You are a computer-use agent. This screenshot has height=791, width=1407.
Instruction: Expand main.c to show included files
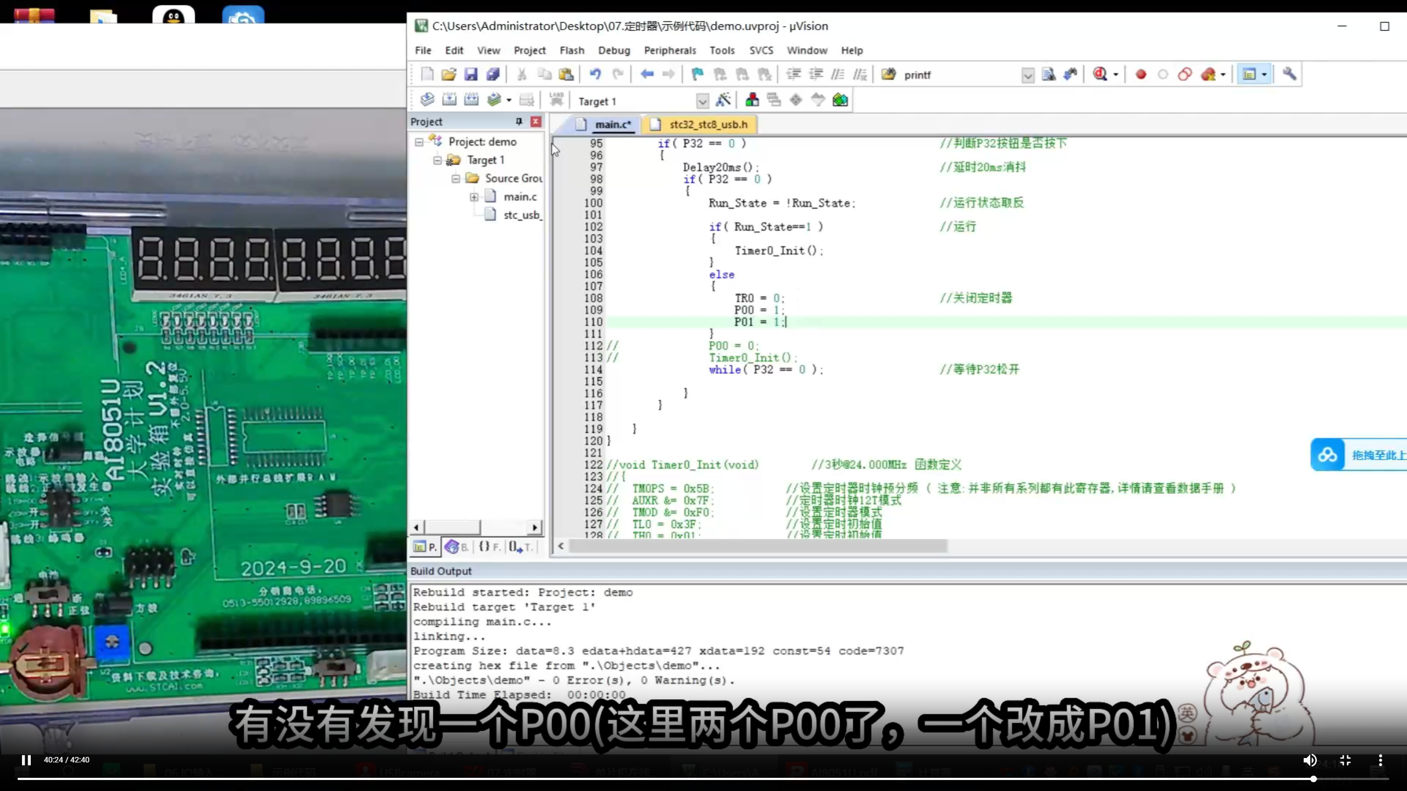[x=474, y=197]
